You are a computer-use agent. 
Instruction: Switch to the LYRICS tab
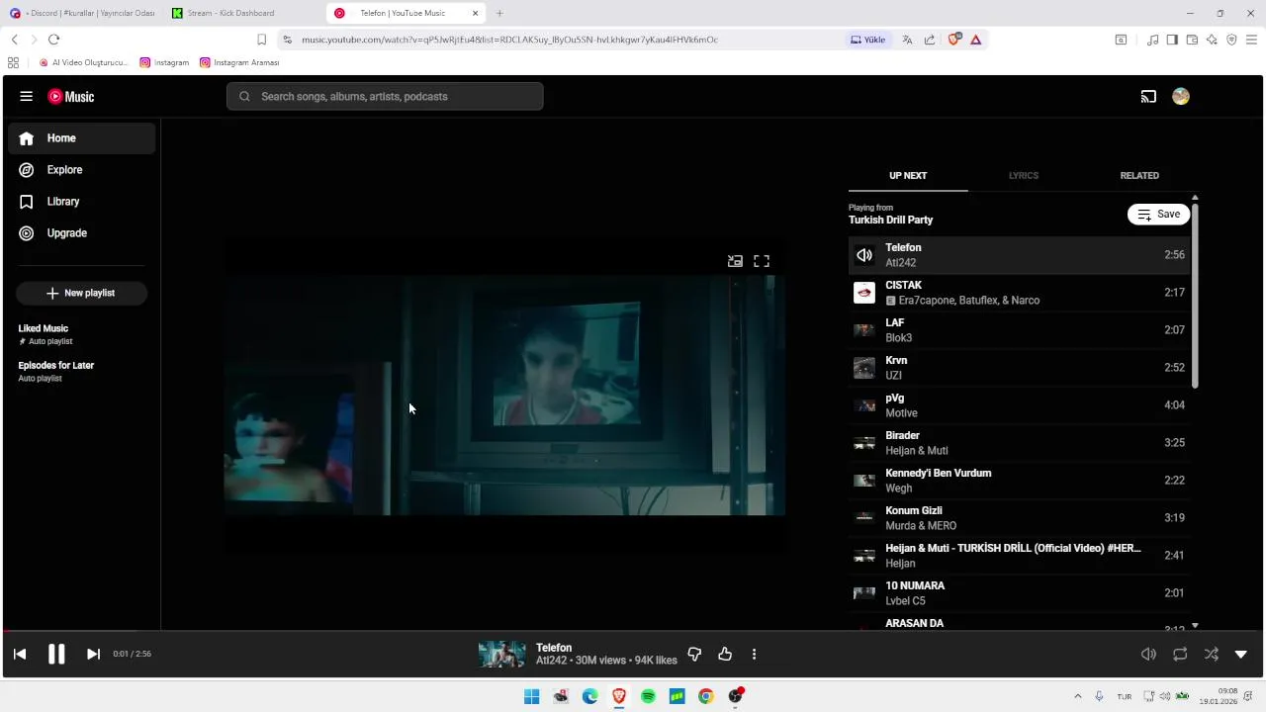(x=1024, y=175)
